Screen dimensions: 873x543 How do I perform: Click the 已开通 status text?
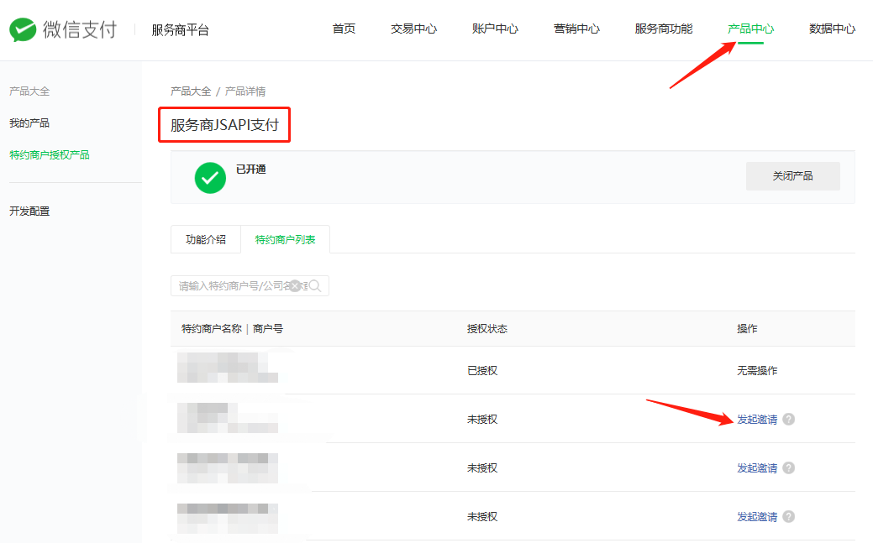(x=251, y=170)
